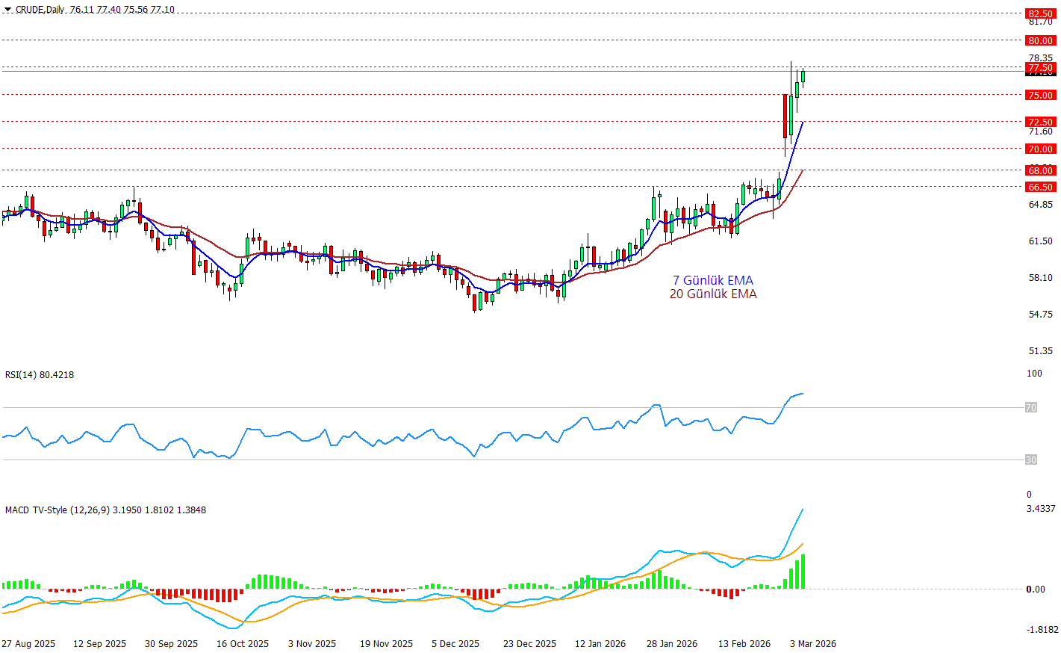
Task: Click the latest green candlestick on the chart
Action: pos(803,75)
